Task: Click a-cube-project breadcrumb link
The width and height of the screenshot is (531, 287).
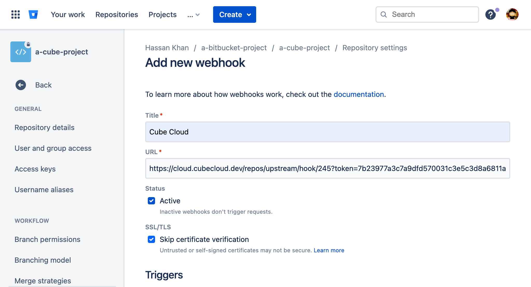Action: [304, 48]
